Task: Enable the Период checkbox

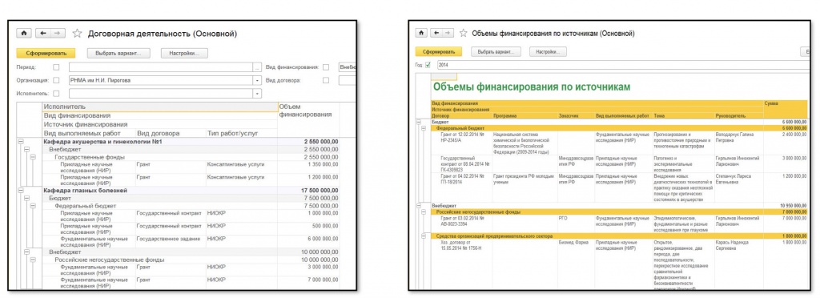Action: click(56, 67)
